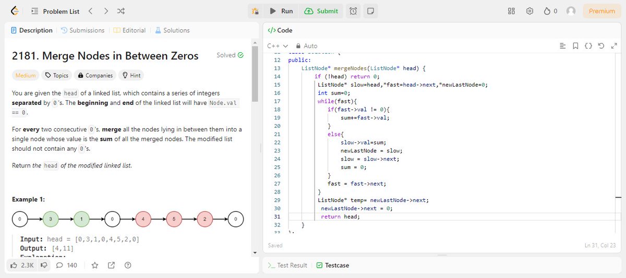Click the format code lines icon
Image resolution: width=626 pixels, height=278 pixels.
(x=562, y=46)
